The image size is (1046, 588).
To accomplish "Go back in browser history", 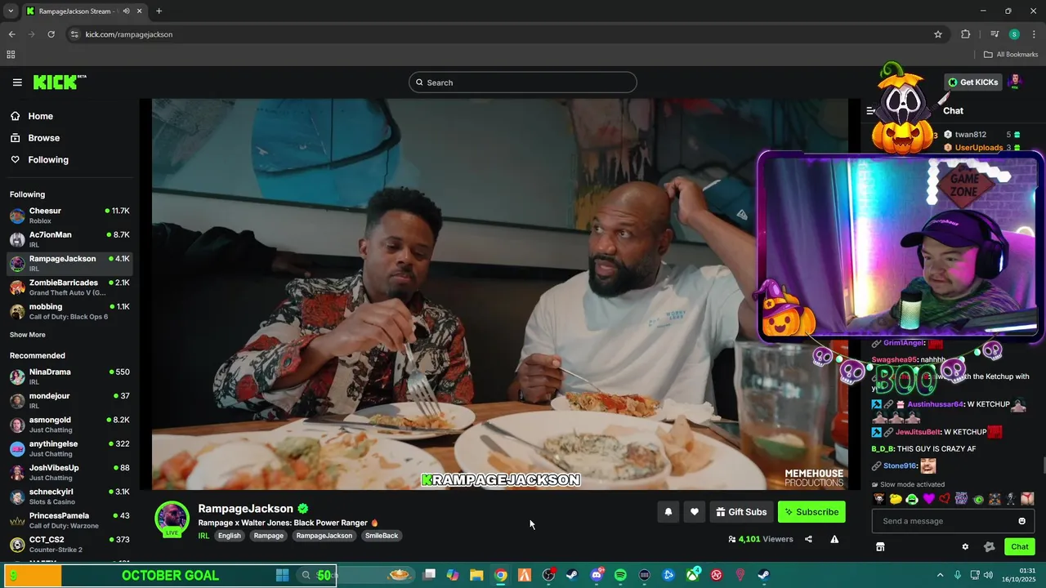I will (11, 34).
